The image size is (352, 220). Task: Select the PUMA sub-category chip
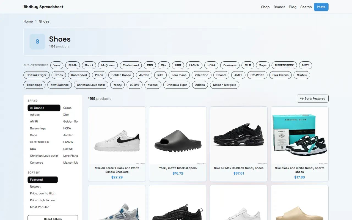click(73, 65)
